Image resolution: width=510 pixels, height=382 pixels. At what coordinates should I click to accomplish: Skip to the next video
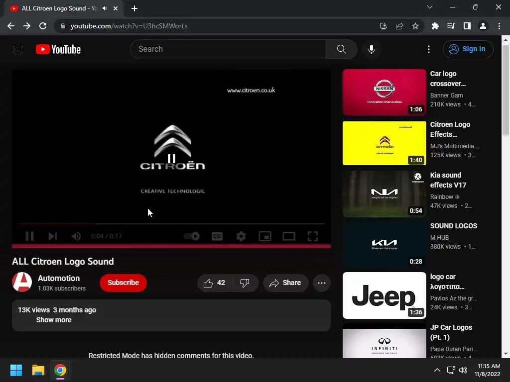[x=53, y=236]
